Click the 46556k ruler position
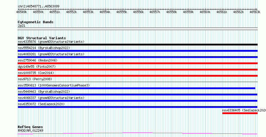 click(138, 12)
